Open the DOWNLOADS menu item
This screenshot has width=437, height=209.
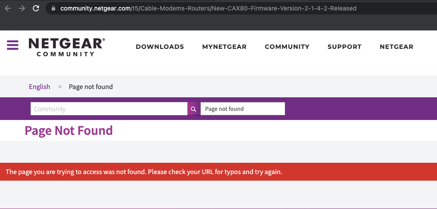[x=160, y=47]
